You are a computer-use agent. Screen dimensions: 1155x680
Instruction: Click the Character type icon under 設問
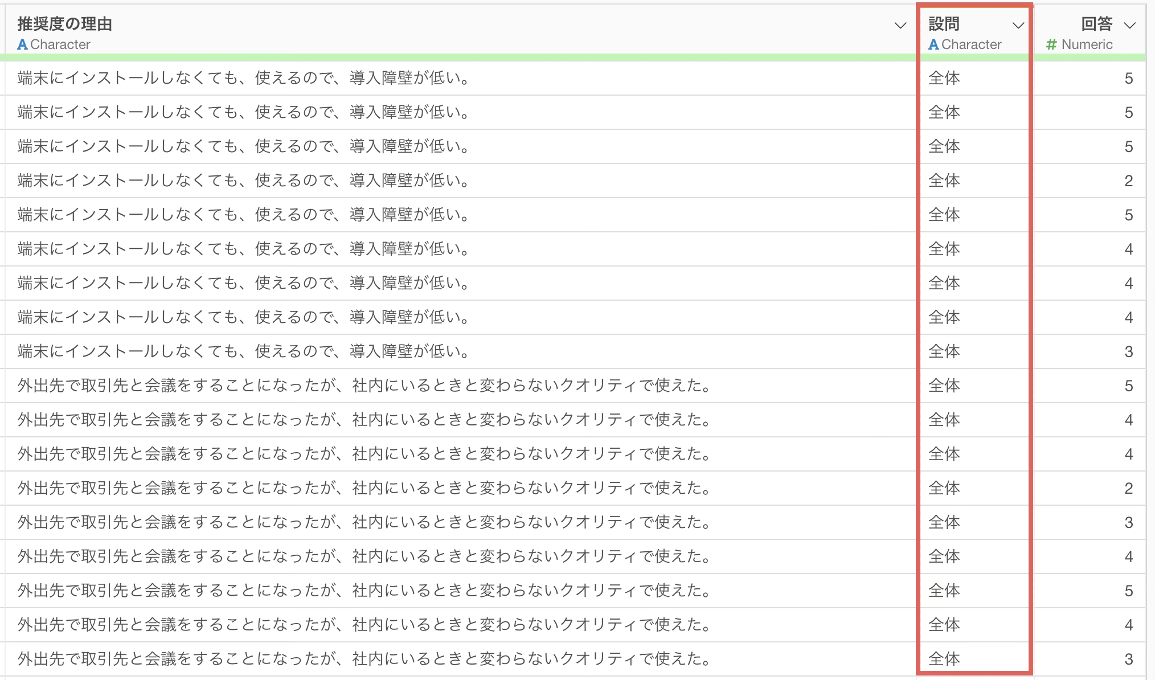tap(933, 44)
